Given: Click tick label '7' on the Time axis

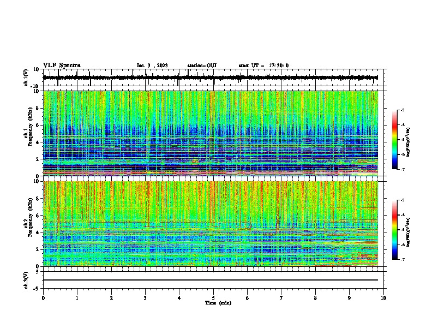Looking at the screenshot, I should coord(281,298).
